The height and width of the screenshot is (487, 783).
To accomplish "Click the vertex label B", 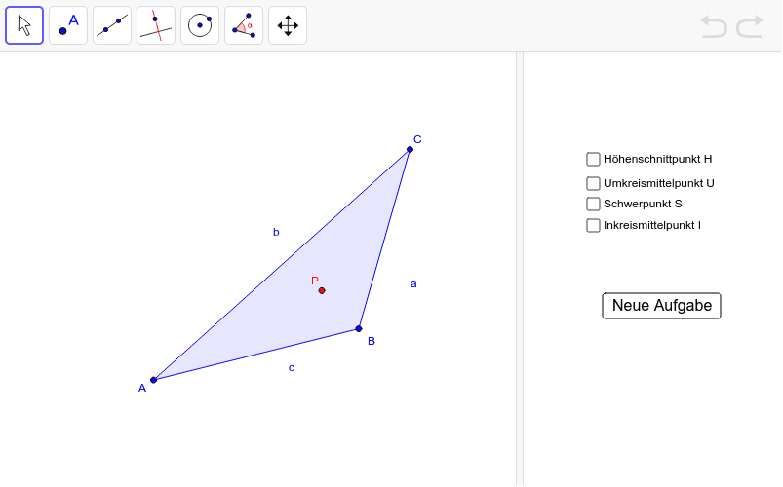I will (x=372, y=341).
